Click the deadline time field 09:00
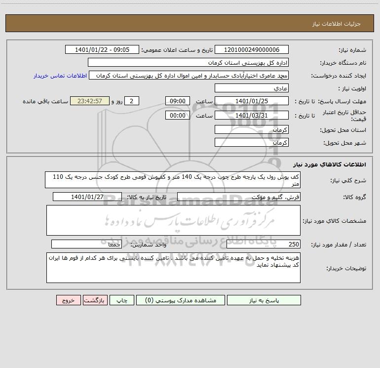 coord(177,101)
